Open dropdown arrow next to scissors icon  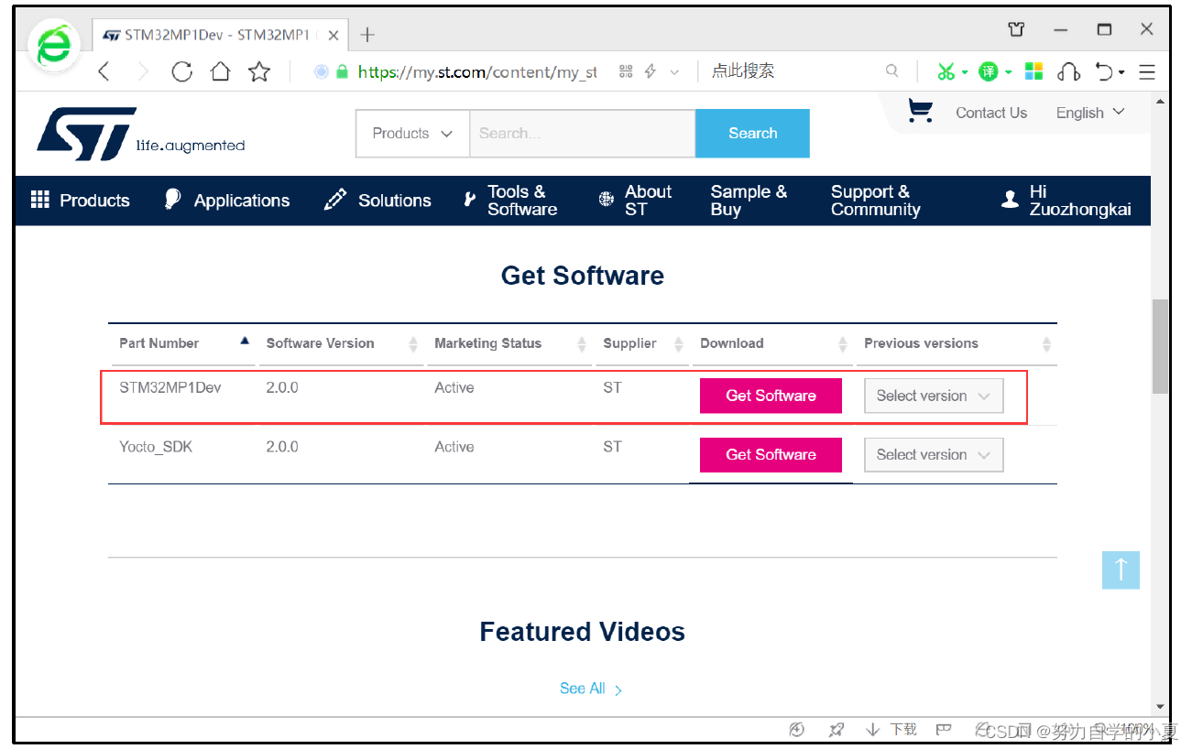tap(965, 71)
